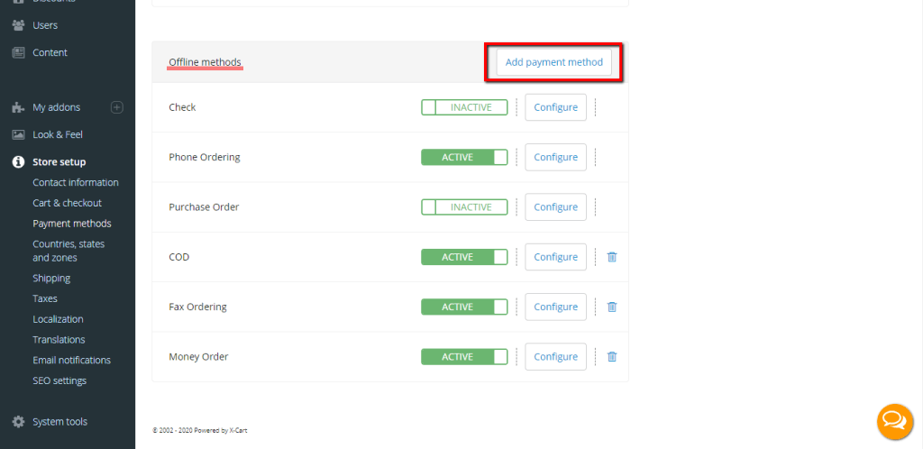This screenshot has width=923, height=449.
Task: Toggle the Check method to active
Action: click(464, 107)
